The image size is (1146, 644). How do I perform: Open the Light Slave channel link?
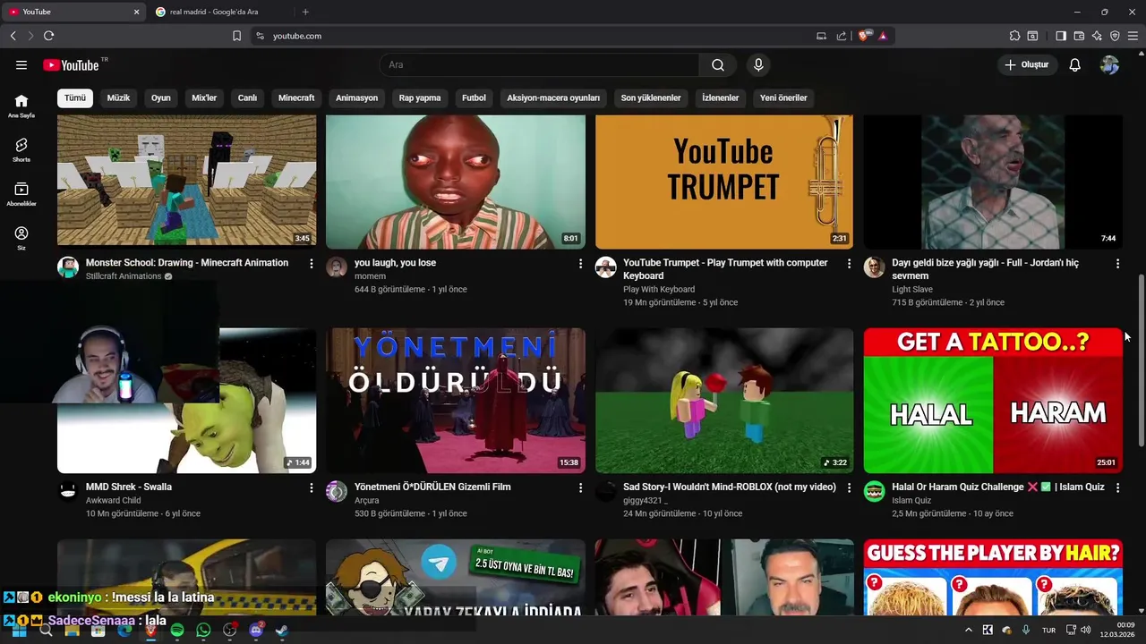point(912,289)
